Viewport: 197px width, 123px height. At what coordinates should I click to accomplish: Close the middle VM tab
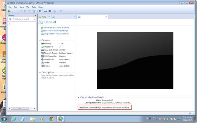coord(75,17)
